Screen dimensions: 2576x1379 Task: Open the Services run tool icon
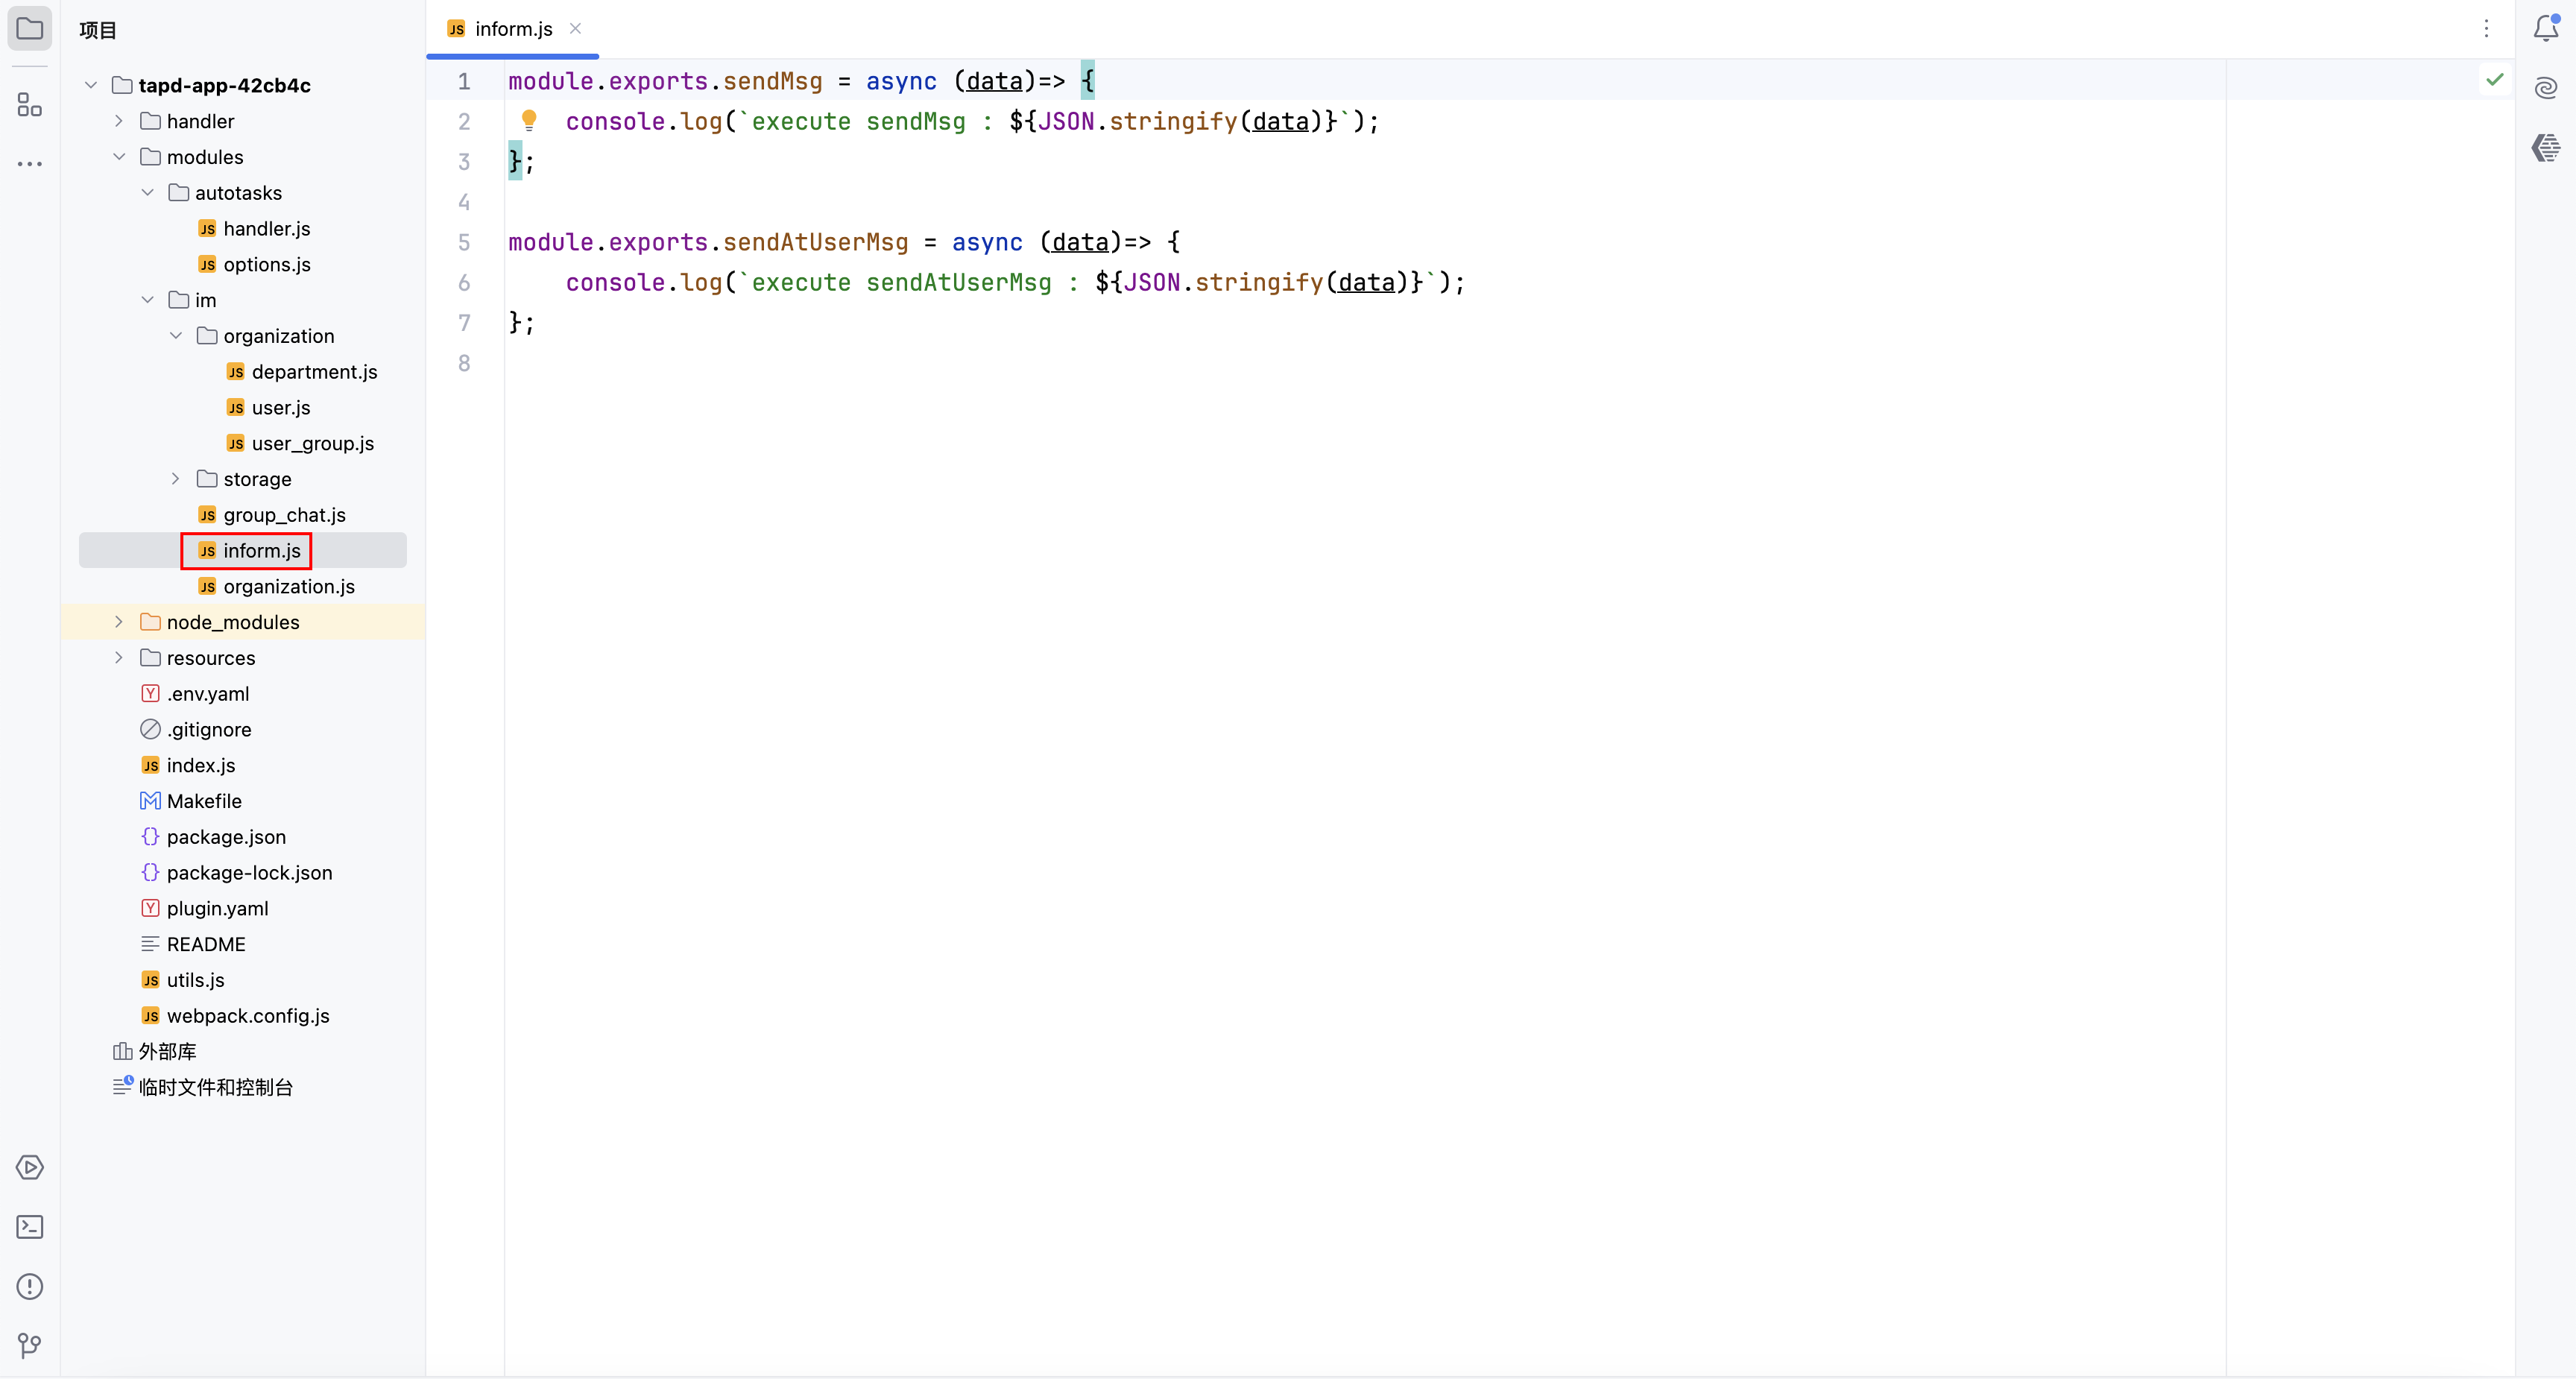coord(30,1167)
